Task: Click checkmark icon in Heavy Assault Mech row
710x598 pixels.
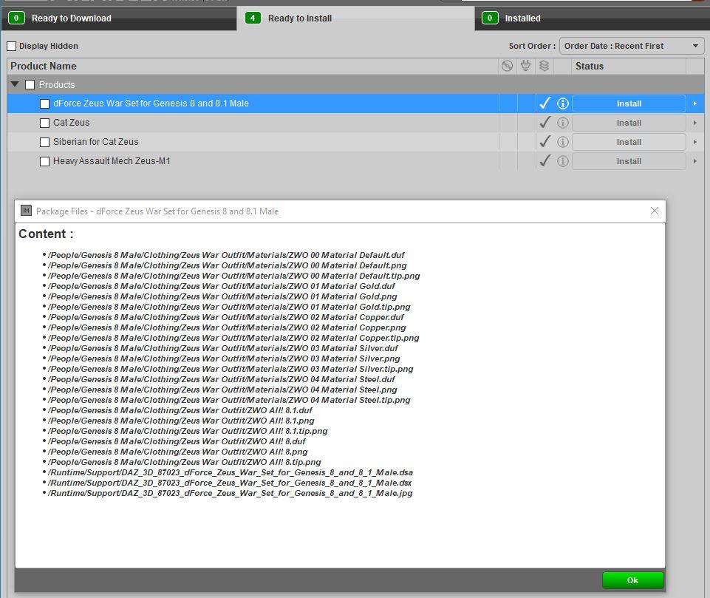Action: (x=545, y=160)
